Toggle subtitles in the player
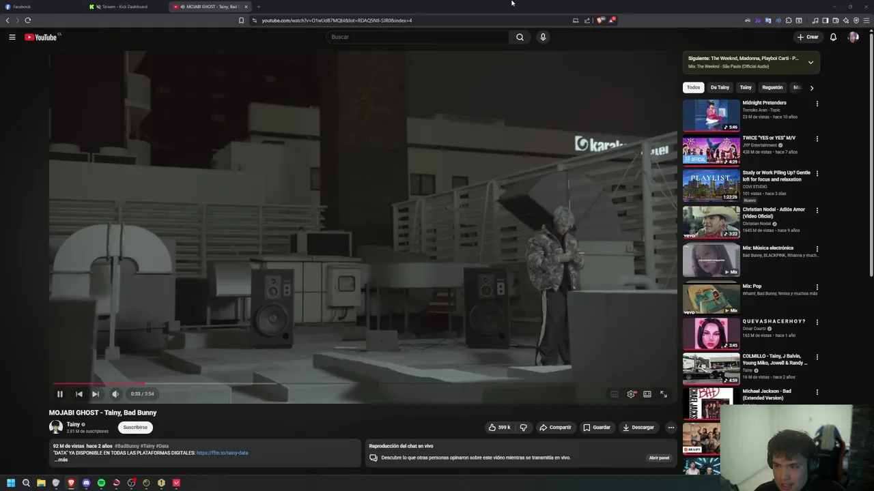 [615, 394]
